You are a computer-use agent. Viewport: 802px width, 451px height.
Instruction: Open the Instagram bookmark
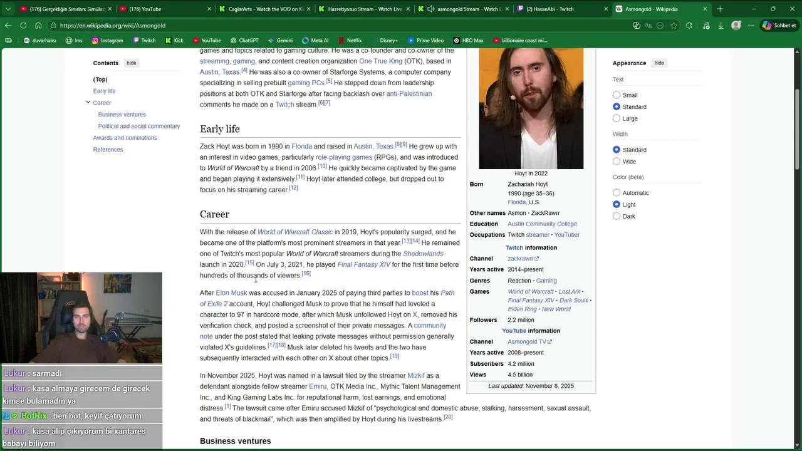(x=107, y=41)
